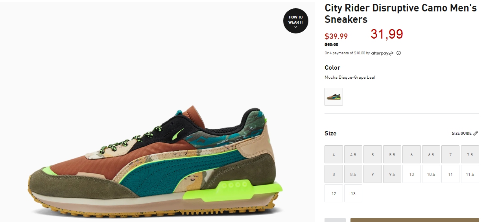Viewport: 485px width, 222px height.
Task: Click the SIZE GUIDE link
Action: pos(462,133)
